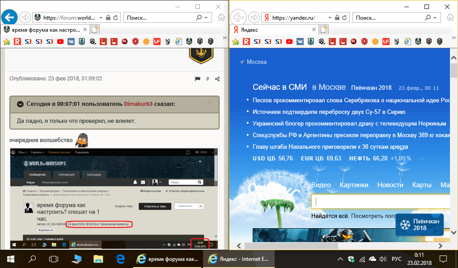Show more rates via ellipsis after НЕФТЬ
Viewport: 458px width, 268px height.
(x=421, y=159)
